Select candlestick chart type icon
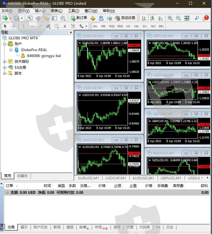Screen dimensions: 212x234 [152, 18]
